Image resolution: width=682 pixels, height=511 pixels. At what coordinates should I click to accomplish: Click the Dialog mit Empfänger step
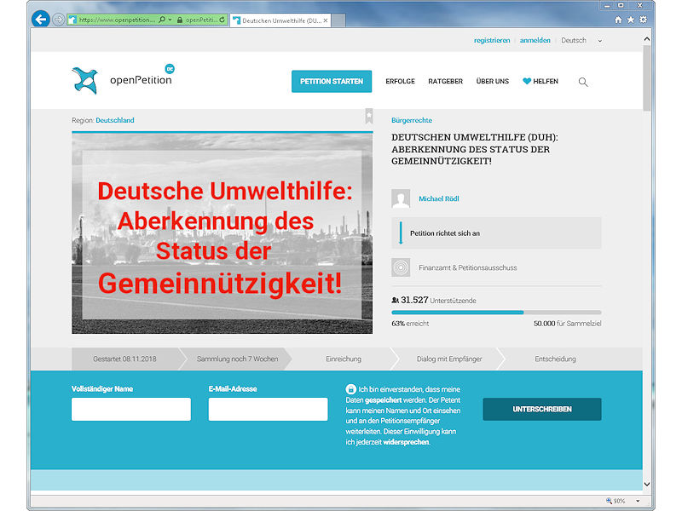click(x=449, y=359)
